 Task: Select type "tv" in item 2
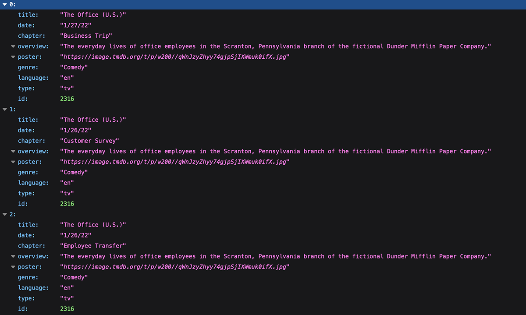(67, 299)
